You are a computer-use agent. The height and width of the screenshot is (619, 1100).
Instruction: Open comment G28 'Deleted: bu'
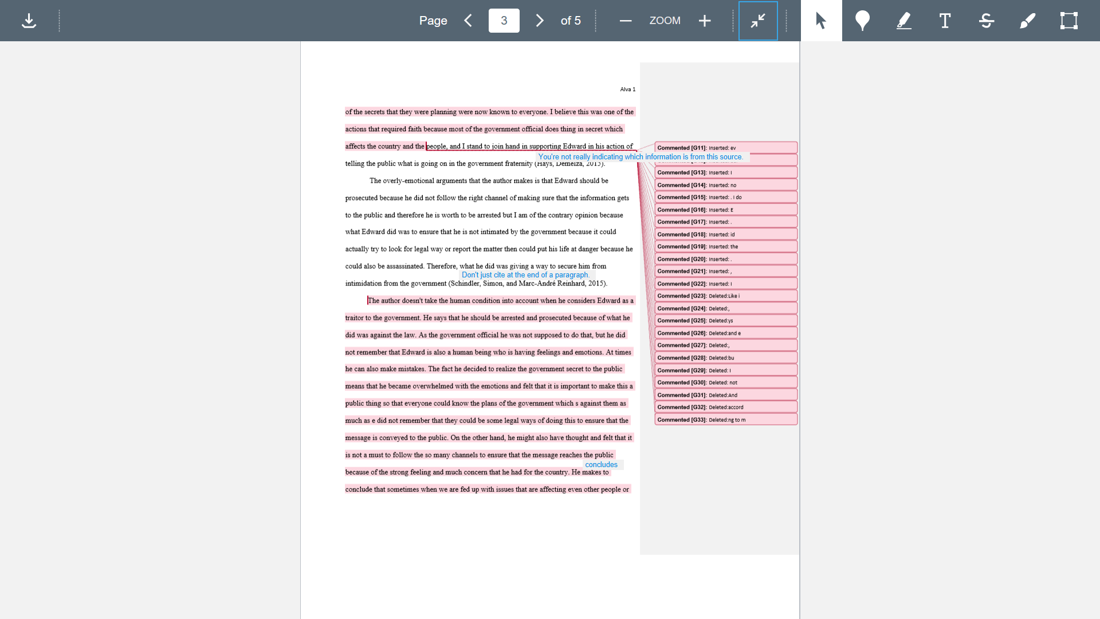tap(726, 358)
